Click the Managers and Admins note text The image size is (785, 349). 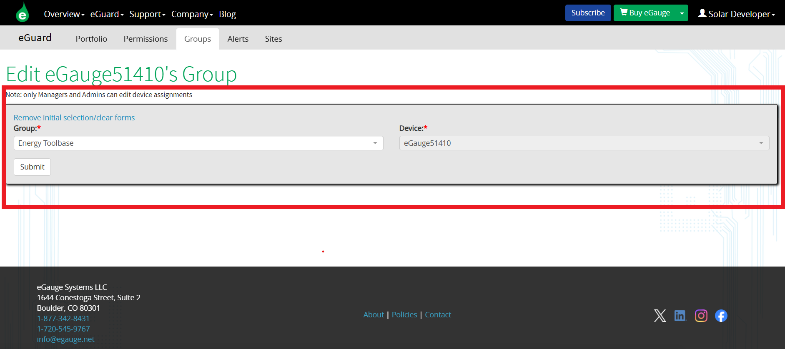pyautogui.click(x=99, y=95)
